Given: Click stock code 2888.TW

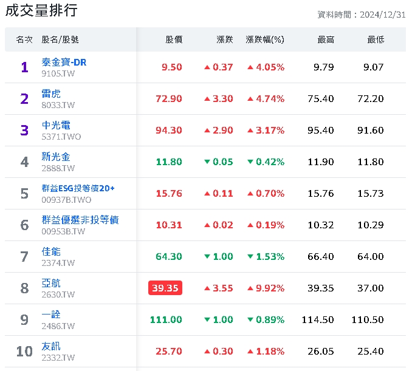Looking at the screenshot, I should (58, 168).
